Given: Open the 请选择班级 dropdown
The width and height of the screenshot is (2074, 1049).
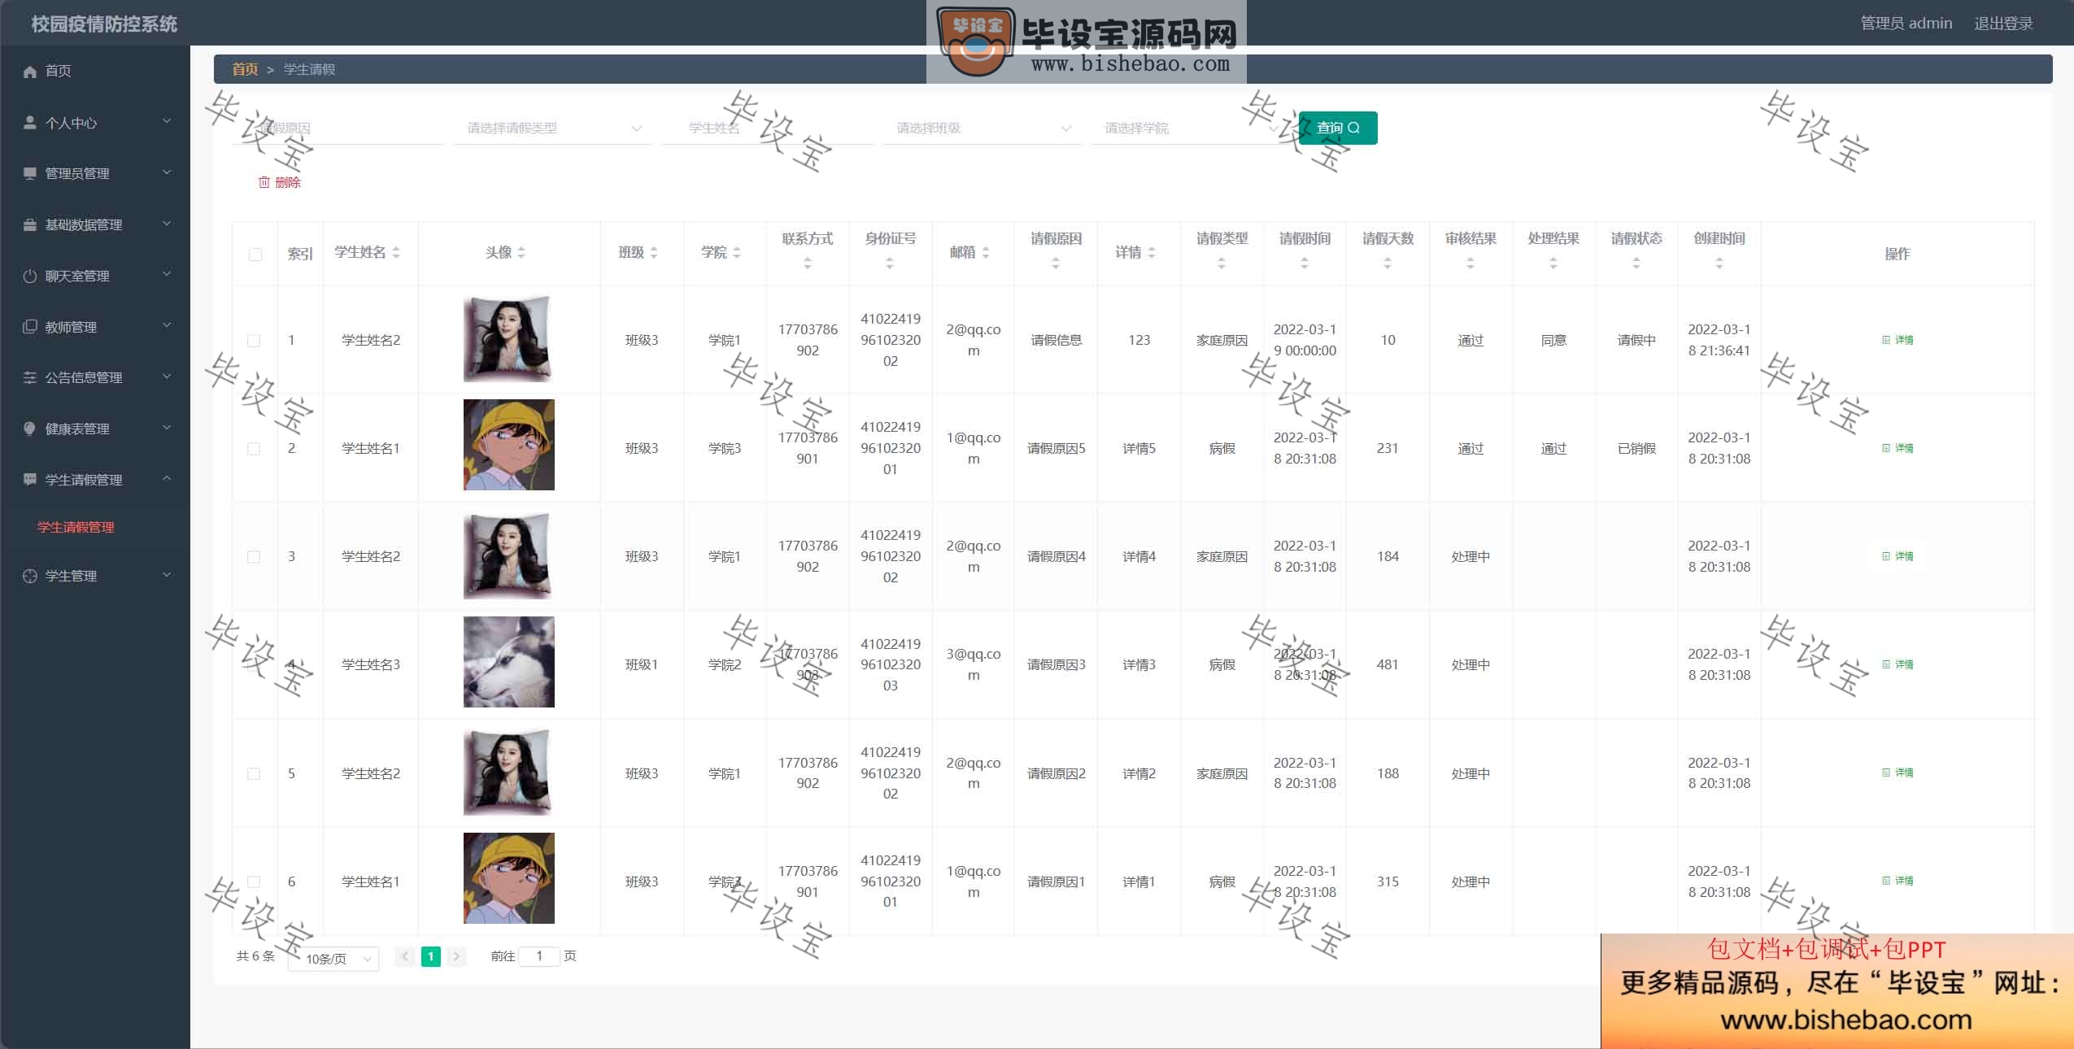Looking at the screenshot, I should click(983, 128).
